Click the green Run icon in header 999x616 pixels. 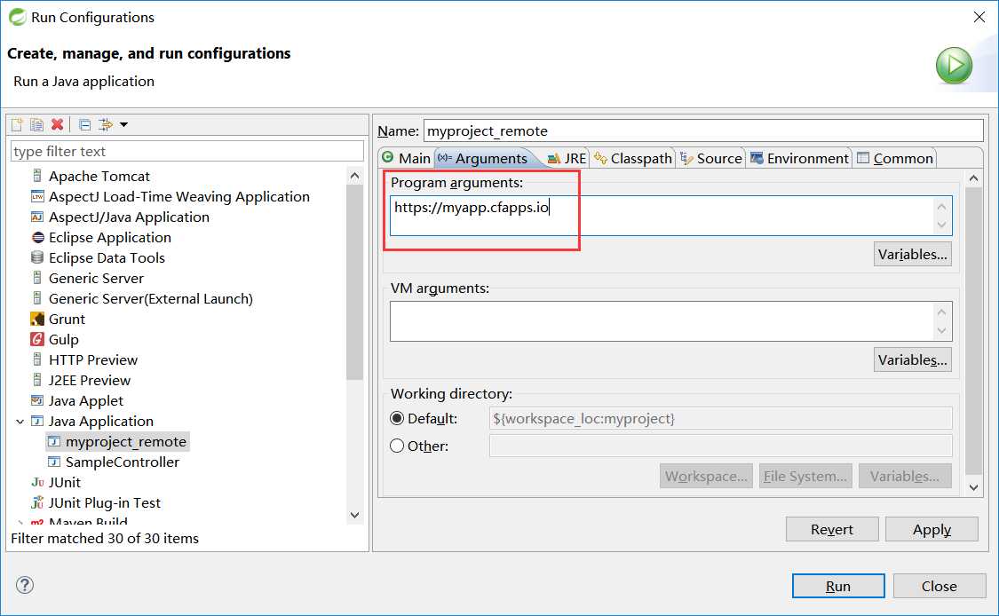[954, 65]
